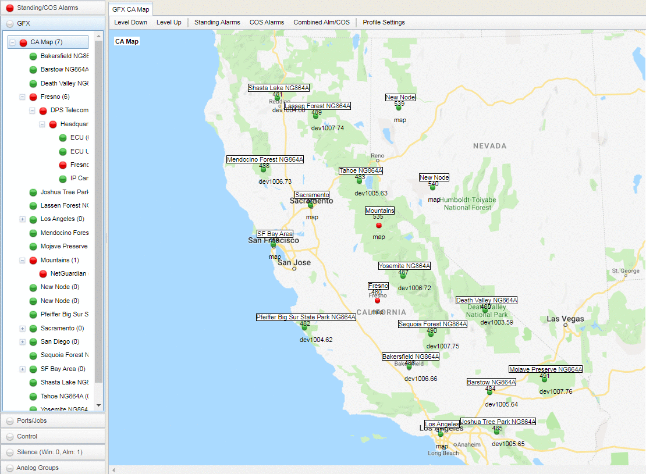Screen dimensions: 646x474
Task: Click the green marker for Death Valley NG864A
Action: [x=485, y=312]
